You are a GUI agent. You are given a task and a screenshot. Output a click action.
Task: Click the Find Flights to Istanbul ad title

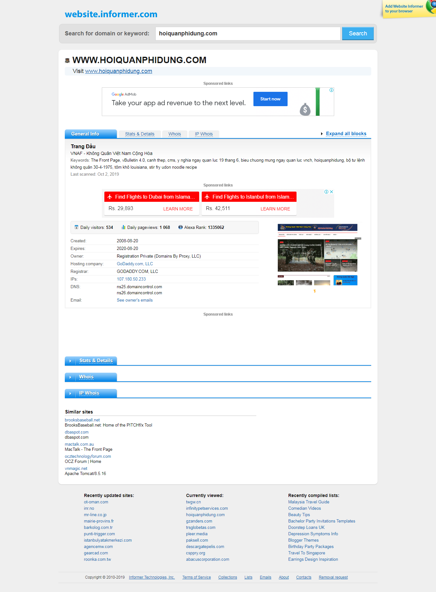coord(253,197)
